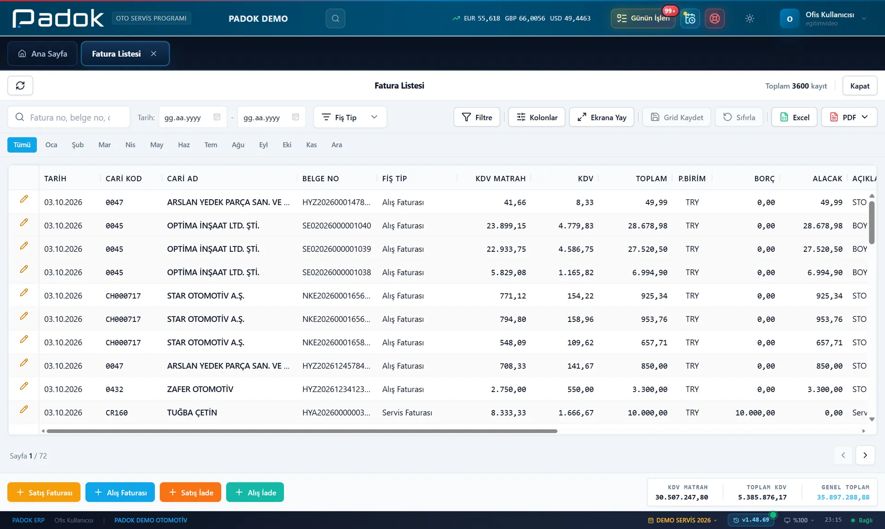Select the Mar month filter

point(105,145)
